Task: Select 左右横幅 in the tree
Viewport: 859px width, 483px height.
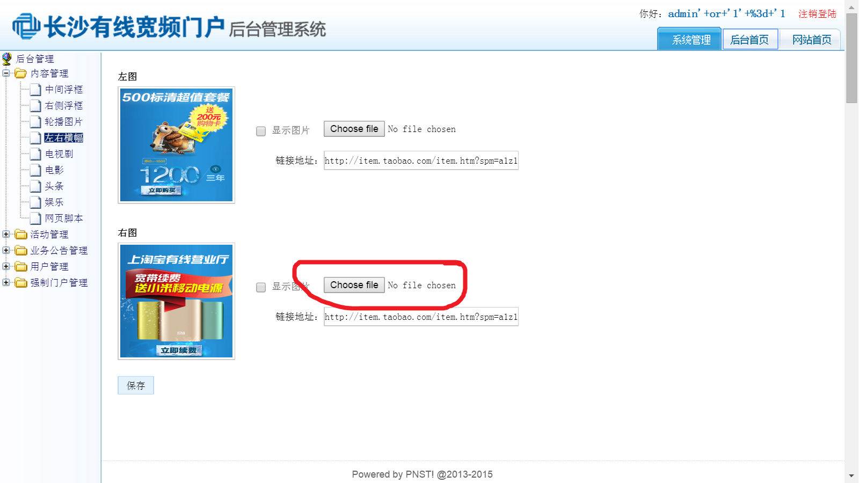Action: coord(64,138)
